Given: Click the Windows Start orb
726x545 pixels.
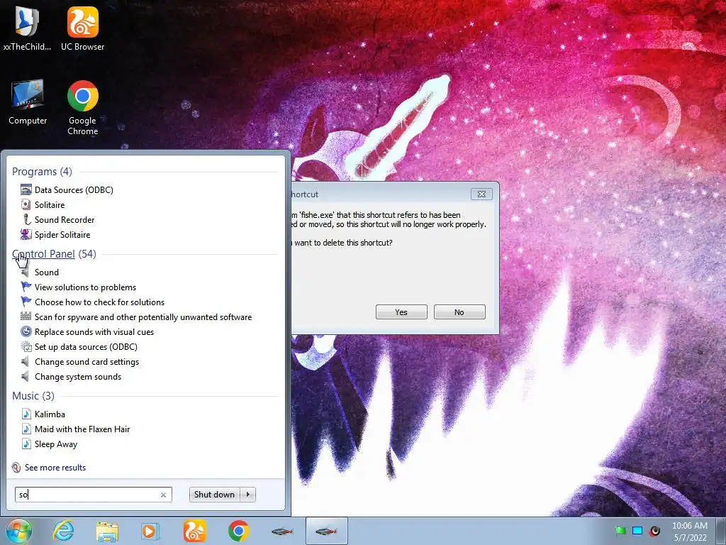Looking at the screenshot, I should pos(18,531).
